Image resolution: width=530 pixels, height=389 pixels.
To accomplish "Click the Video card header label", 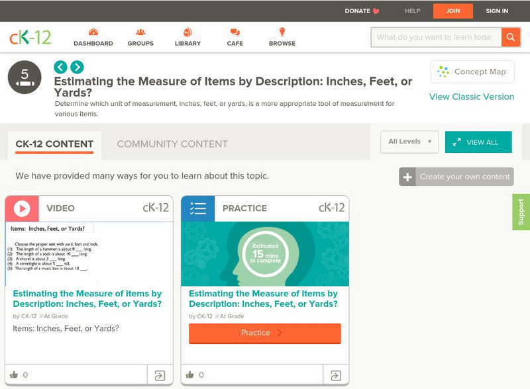I will (60, 208).
